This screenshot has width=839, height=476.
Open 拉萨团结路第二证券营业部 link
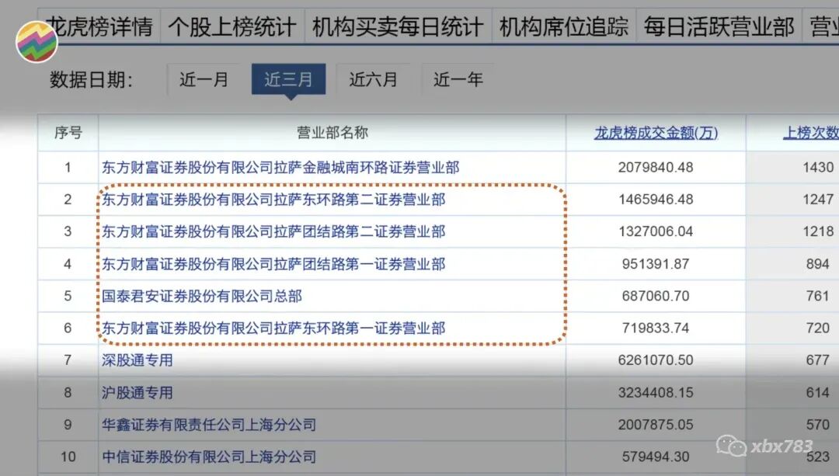pyautogui.click(x=273, y=231)
